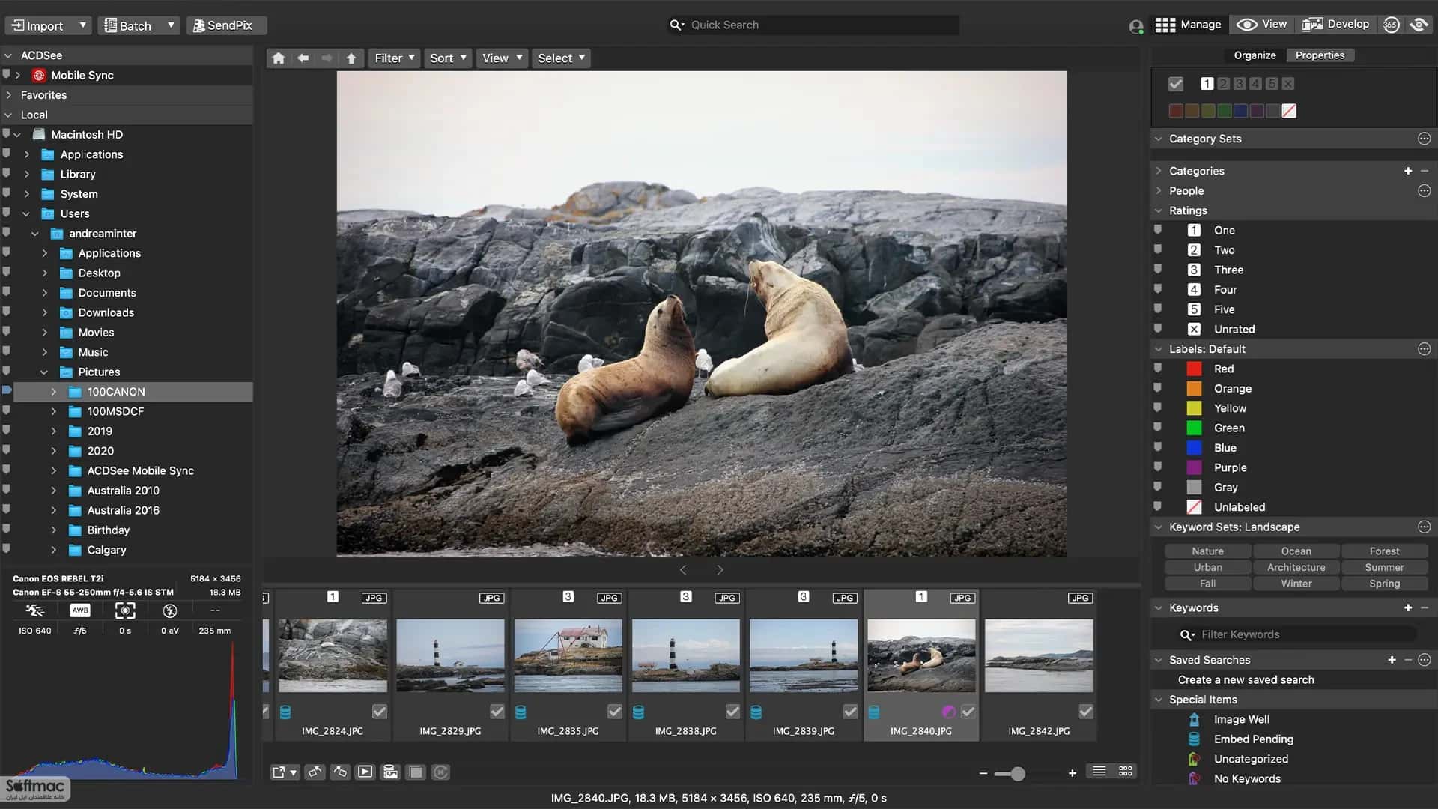Click the Home folder navigation icon

coord(279,58)
